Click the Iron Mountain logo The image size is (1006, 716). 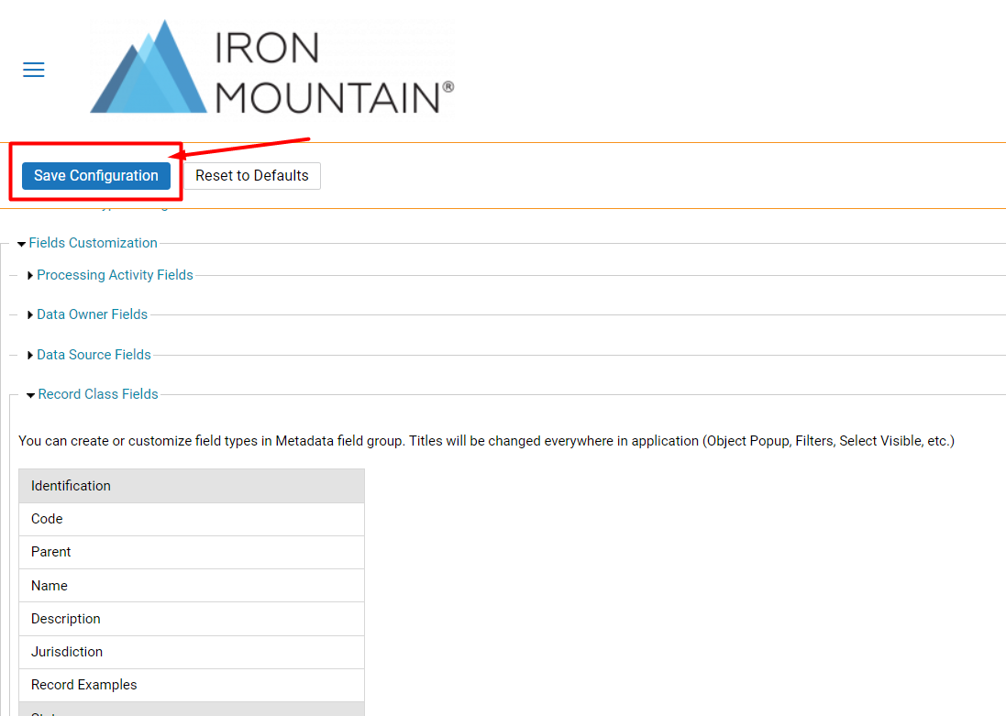[x=272, y=67]
